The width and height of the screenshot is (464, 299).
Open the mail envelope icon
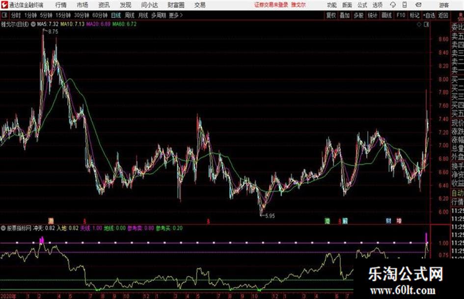pyautogui.click(x=418, y=5)
